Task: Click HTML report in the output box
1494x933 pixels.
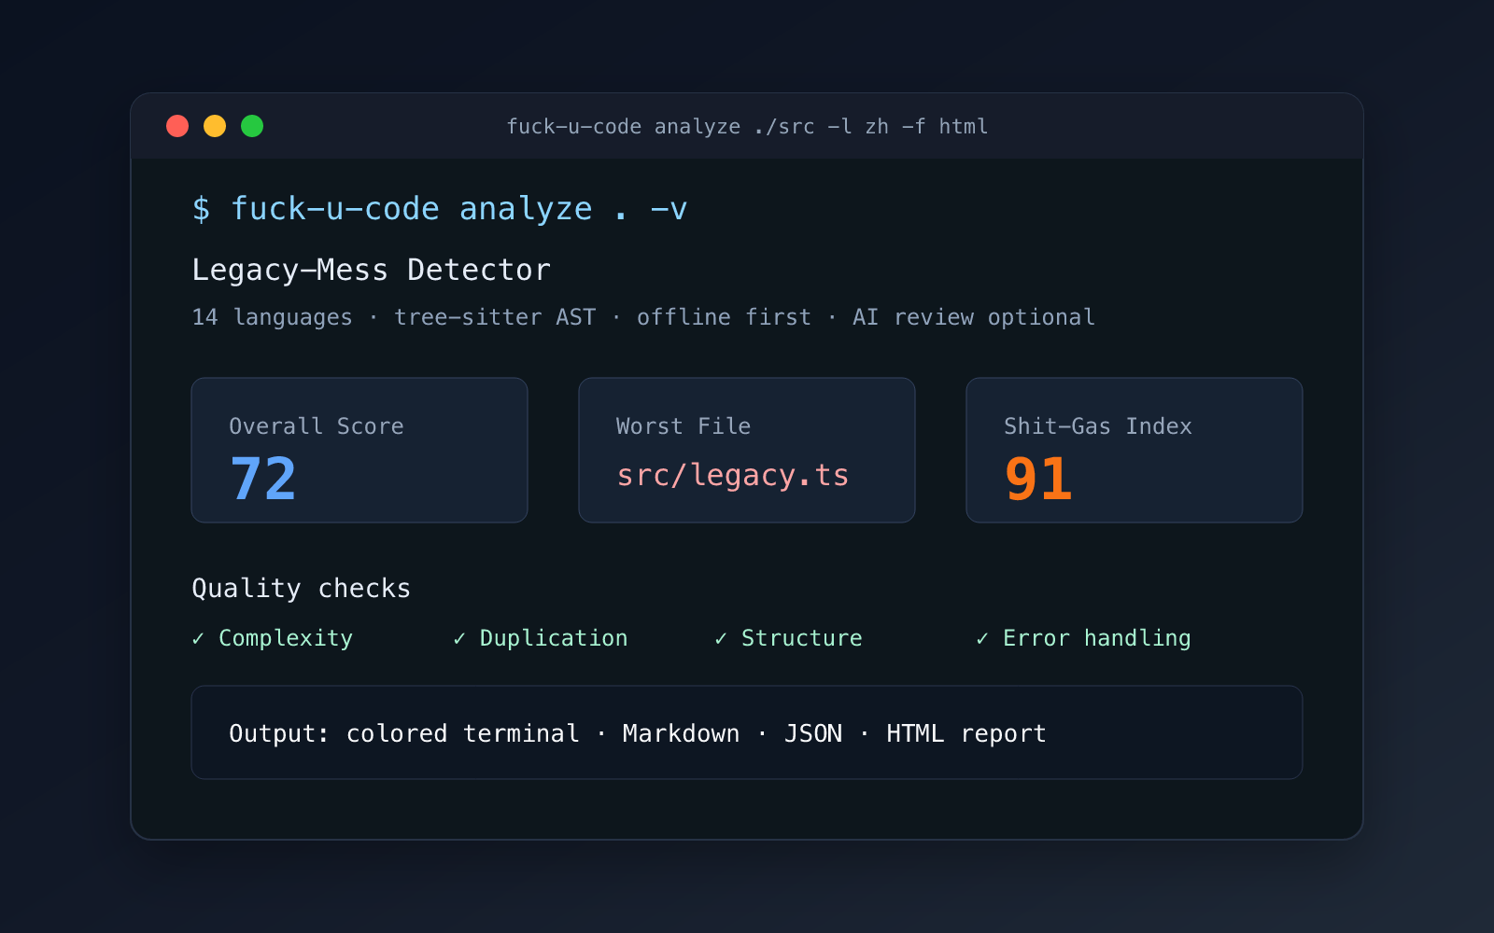Action: click(x=966, y=734)
